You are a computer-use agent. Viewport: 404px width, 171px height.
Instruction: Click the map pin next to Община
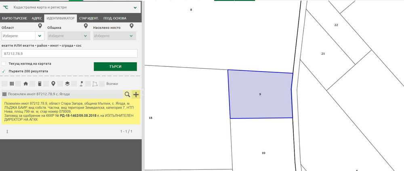[x=86, y=26]
